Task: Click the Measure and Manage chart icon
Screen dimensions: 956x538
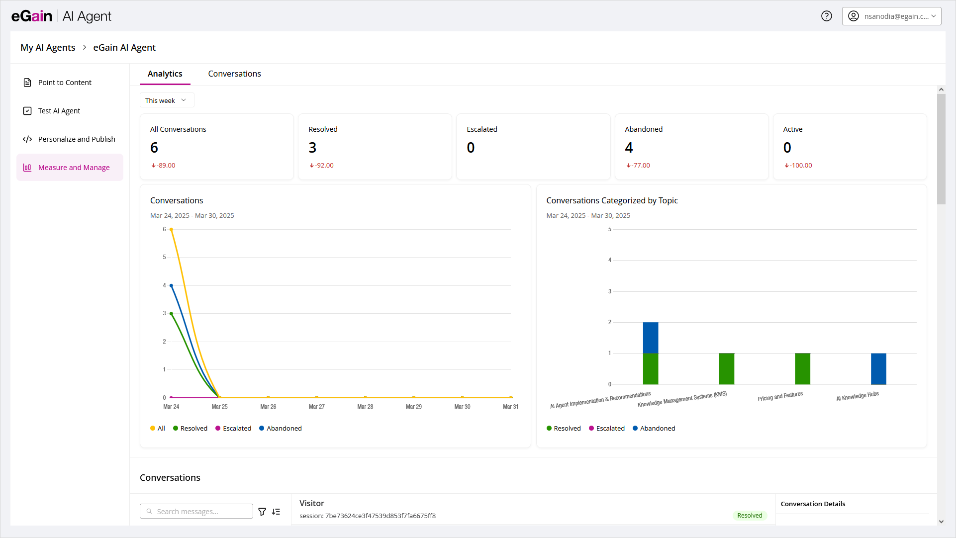Action: [x=27, y=168]
